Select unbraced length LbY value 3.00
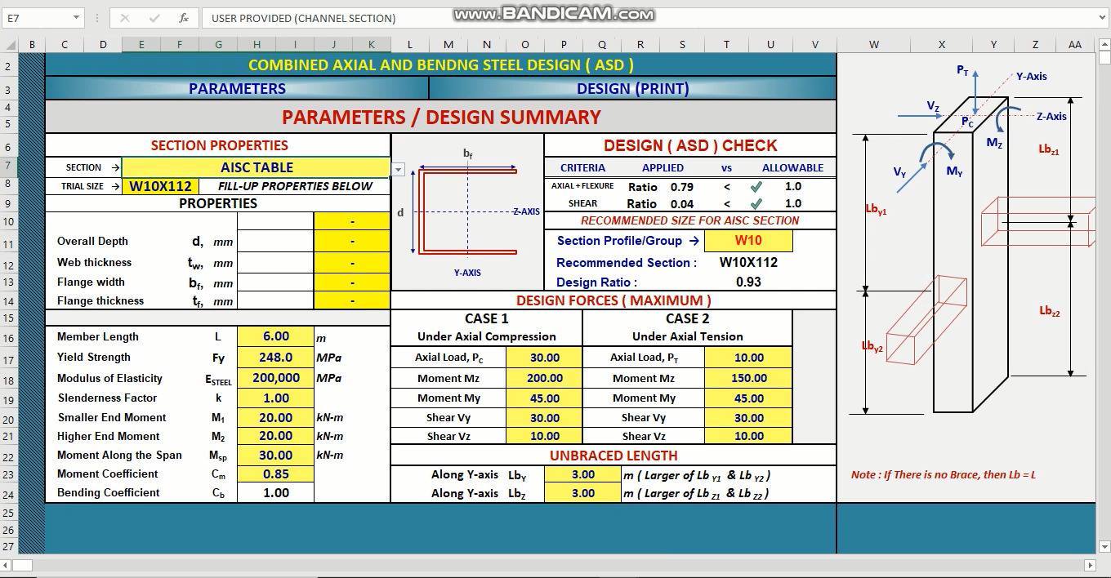 (x=582, y=474)
